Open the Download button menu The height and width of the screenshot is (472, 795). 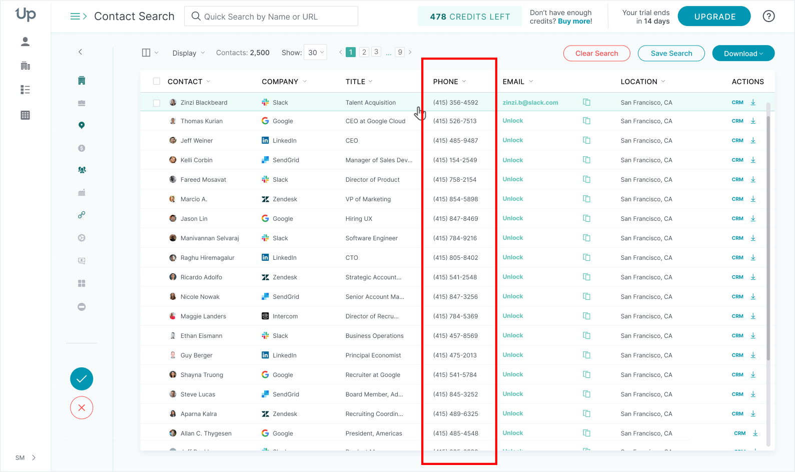click(743, 54)
